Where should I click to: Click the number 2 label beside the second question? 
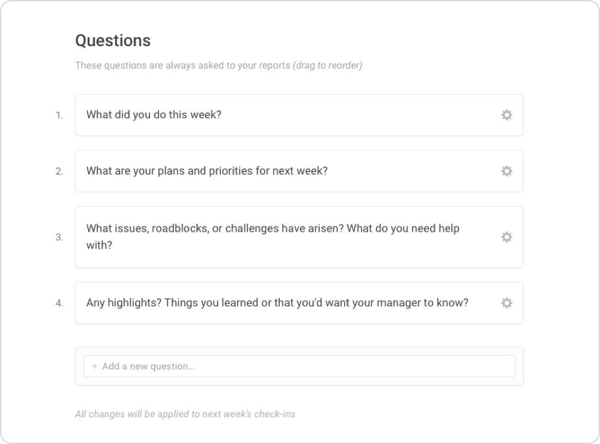pyautogui.click(x=59, y=172)
